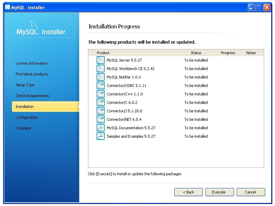
Task: Select the highlighted Installation step
Action: tap(45, 107)
